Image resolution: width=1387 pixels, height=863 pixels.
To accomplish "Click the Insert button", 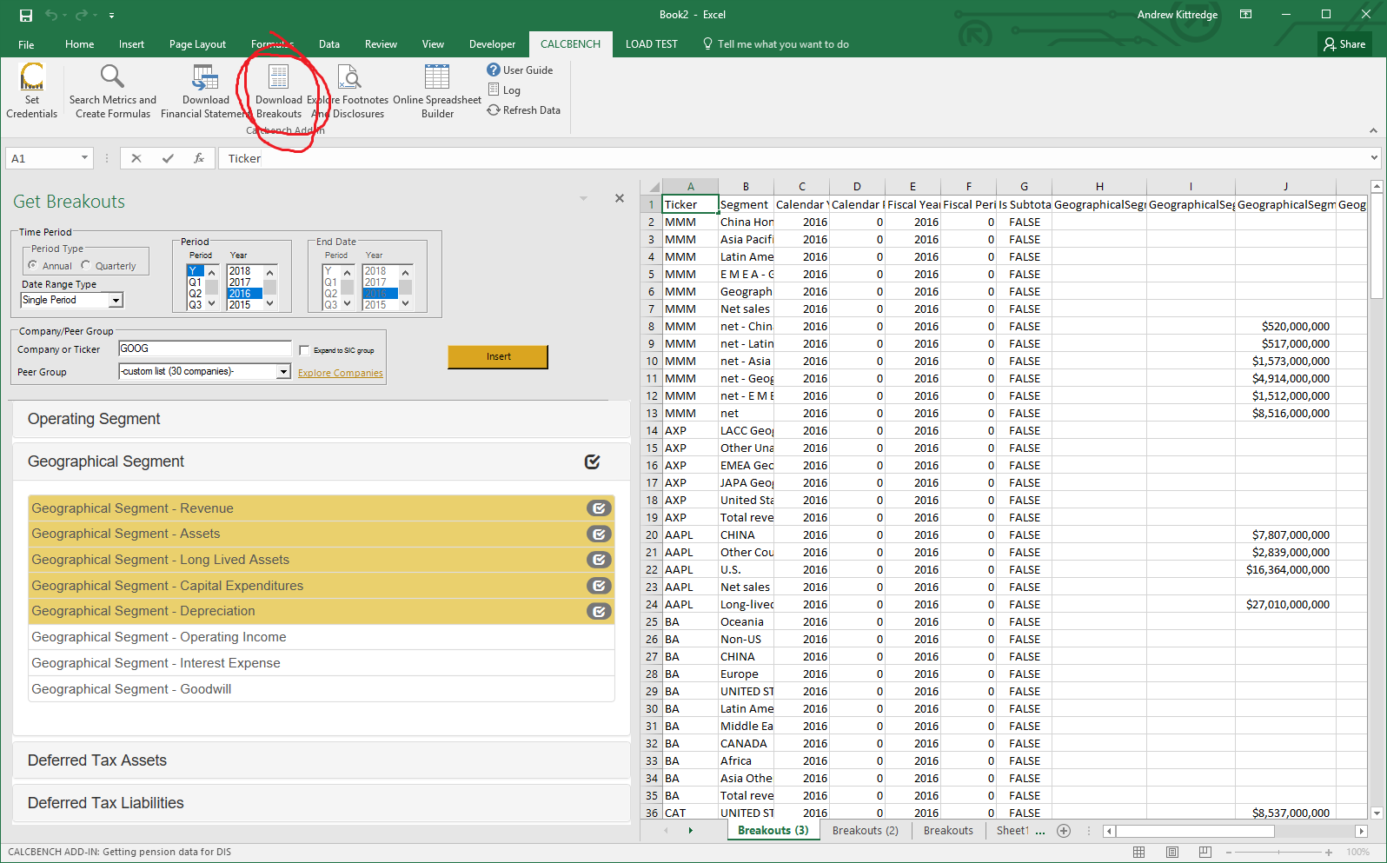I will 498,356.
